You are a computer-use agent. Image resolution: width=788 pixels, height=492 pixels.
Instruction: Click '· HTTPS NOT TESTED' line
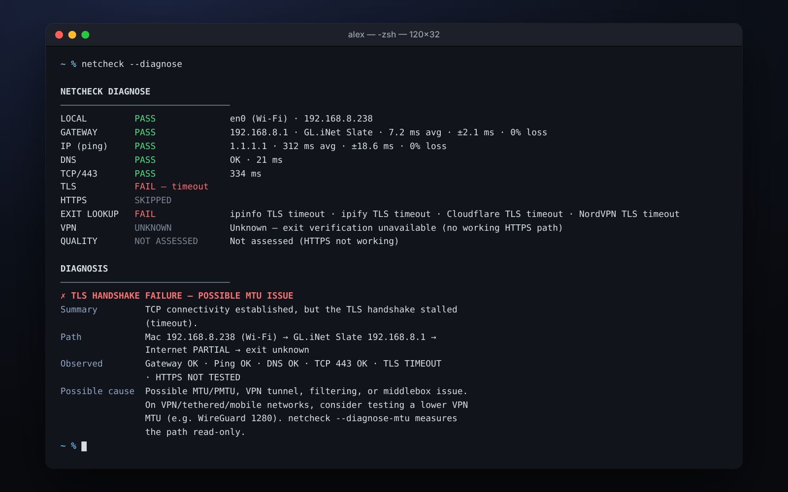[x=193, y=377]
